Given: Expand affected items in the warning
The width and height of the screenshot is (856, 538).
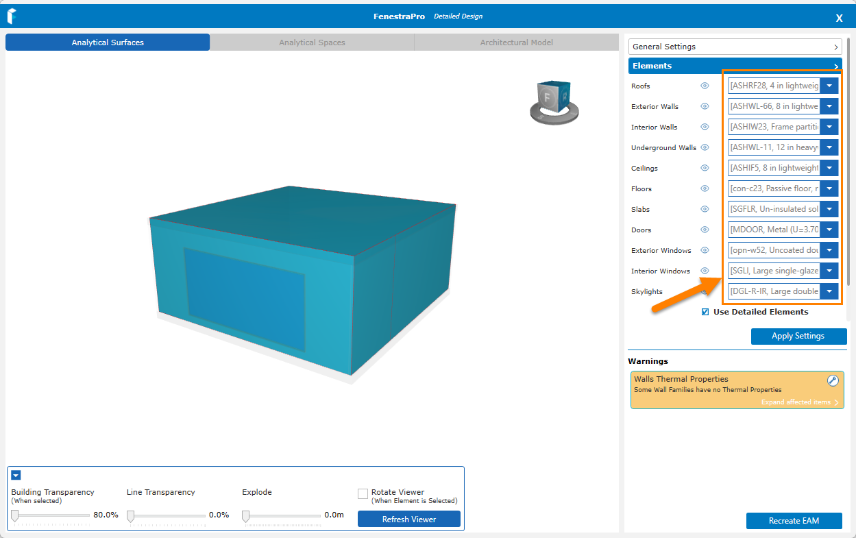Looking at the screenshot, I should 799,402.
